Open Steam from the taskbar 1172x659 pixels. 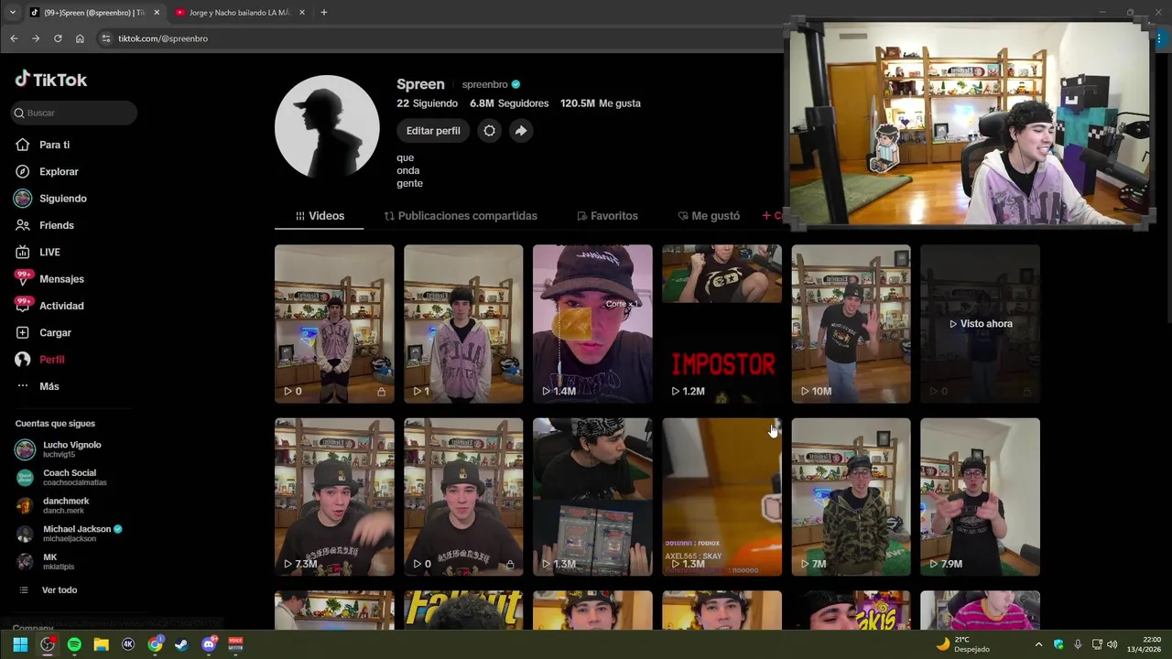coord(181,644)
